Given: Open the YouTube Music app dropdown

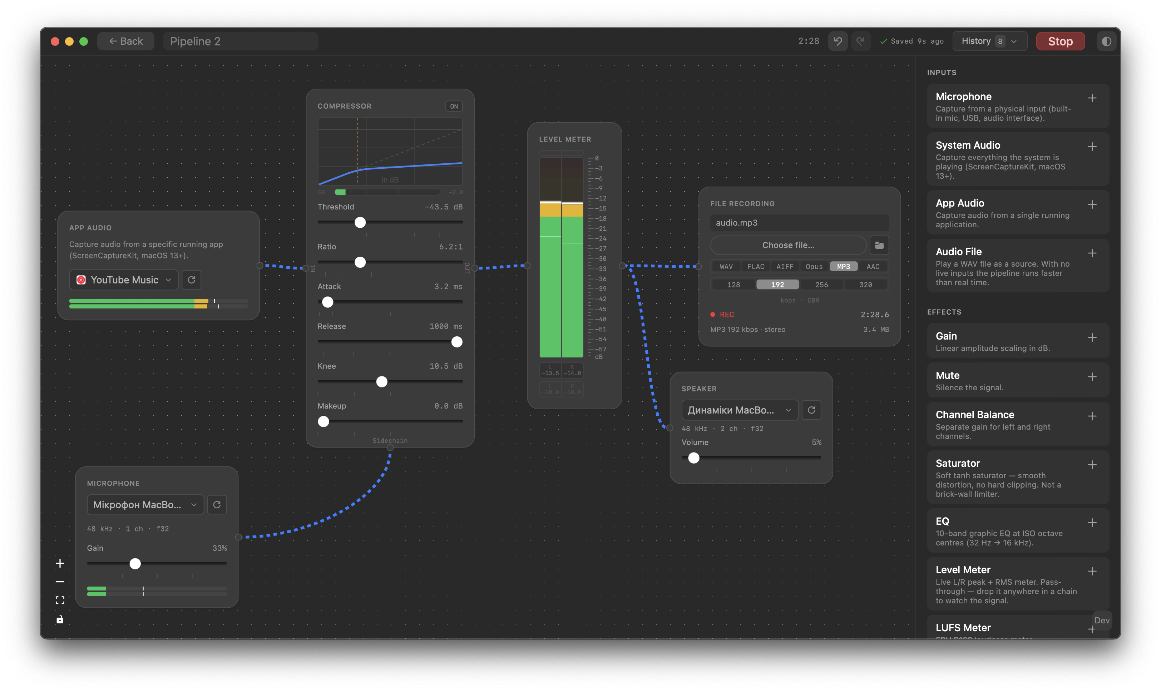Looking at the screenshot, I should click(124, 280).
